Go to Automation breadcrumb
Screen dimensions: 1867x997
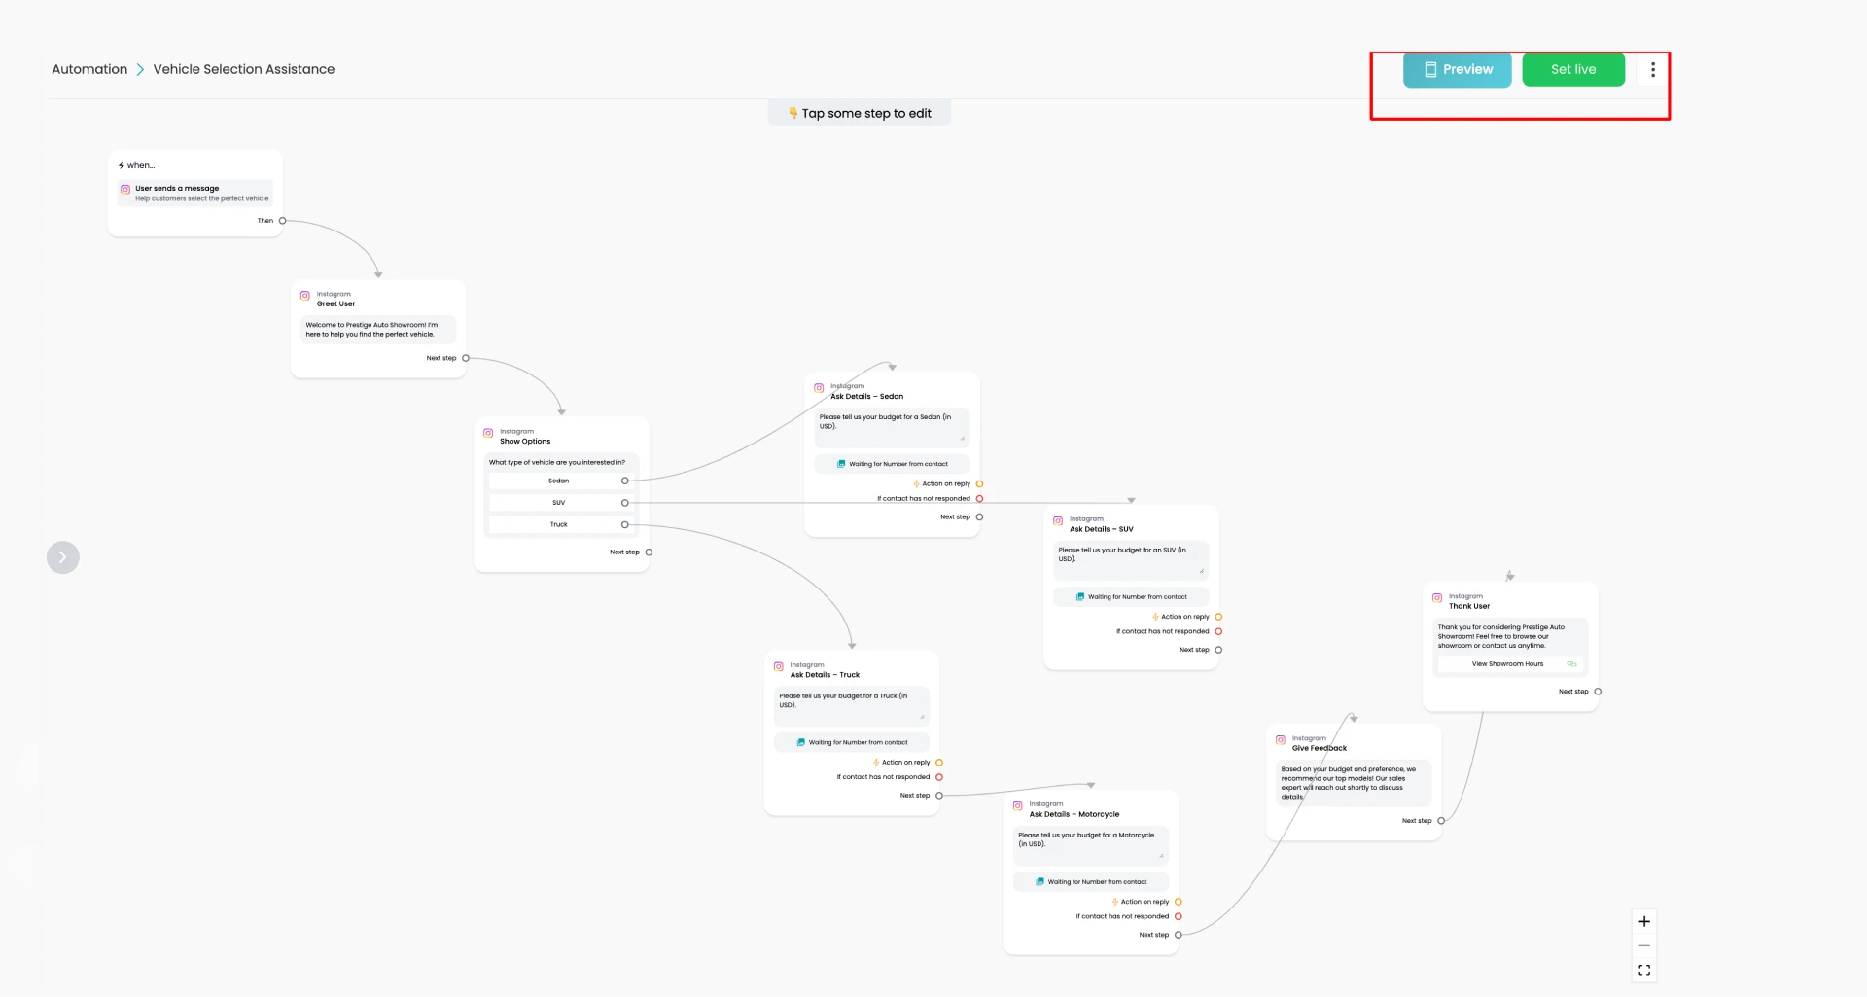(89, 70)
